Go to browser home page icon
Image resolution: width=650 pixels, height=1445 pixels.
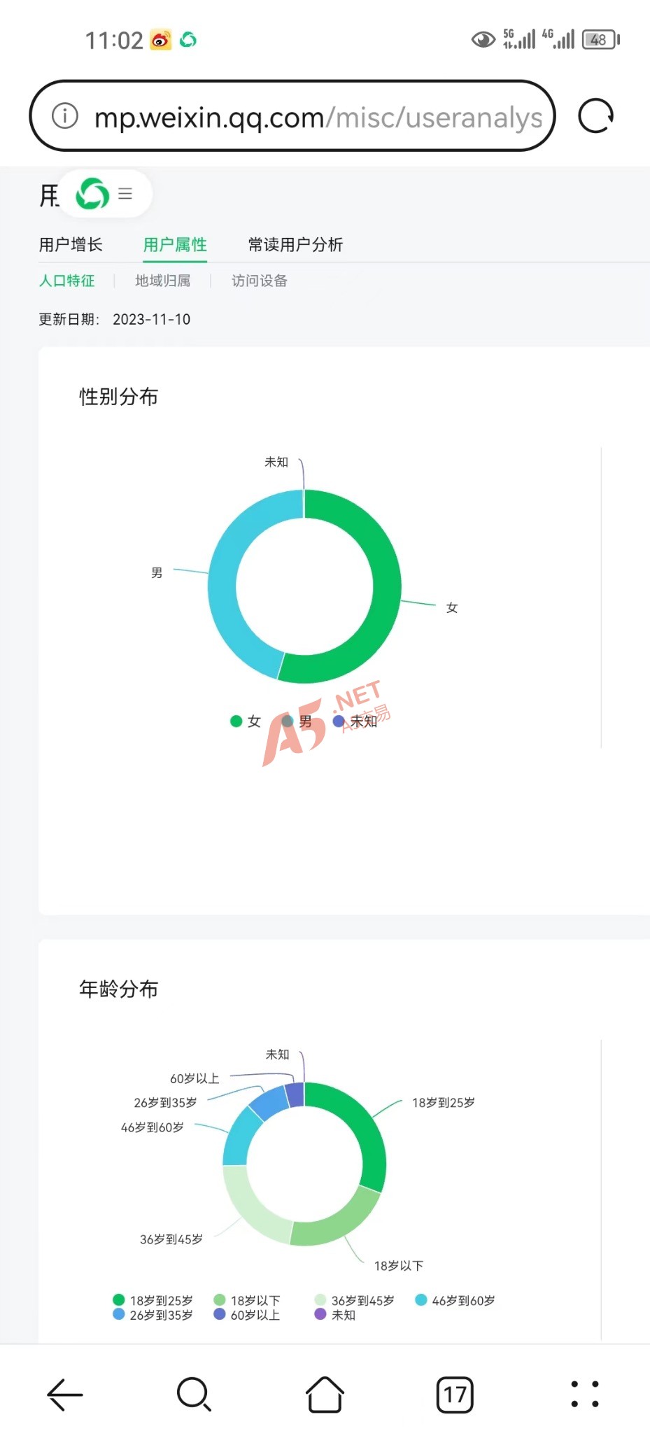(x=325, y=1395)
